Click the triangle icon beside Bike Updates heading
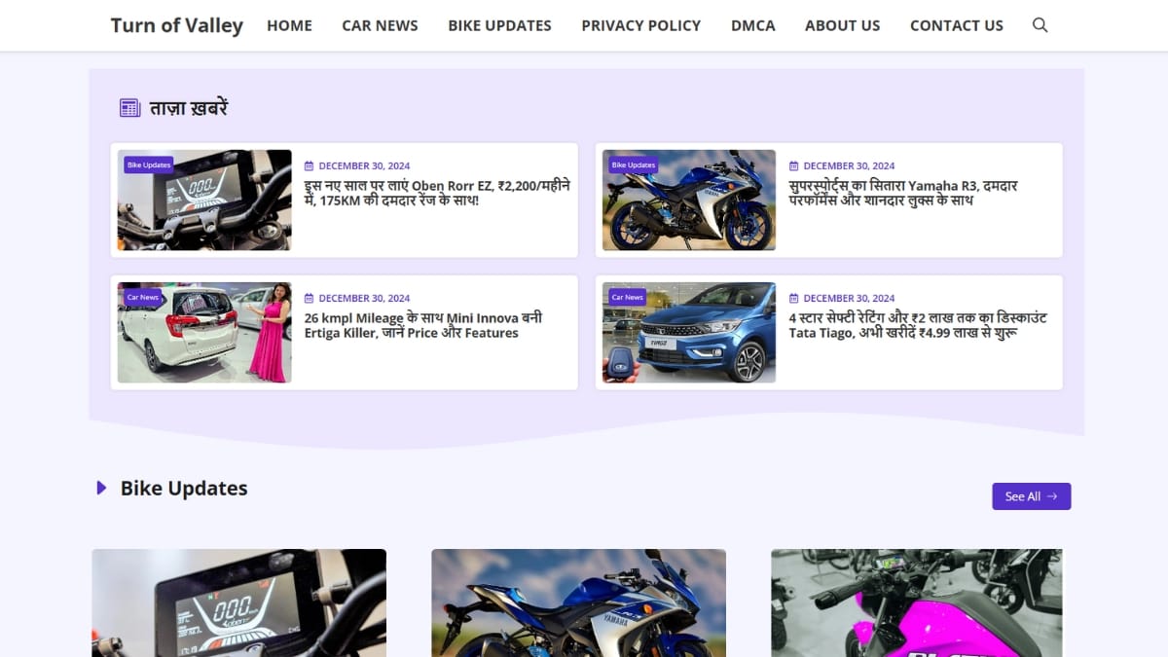Image resolution: width=1168 pixels, height=657 pixels. point(101,489)
